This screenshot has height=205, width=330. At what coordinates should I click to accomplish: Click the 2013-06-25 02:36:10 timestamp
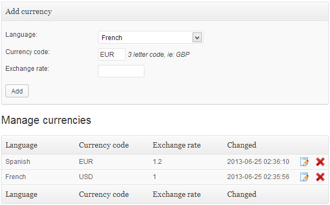[258, 162]
